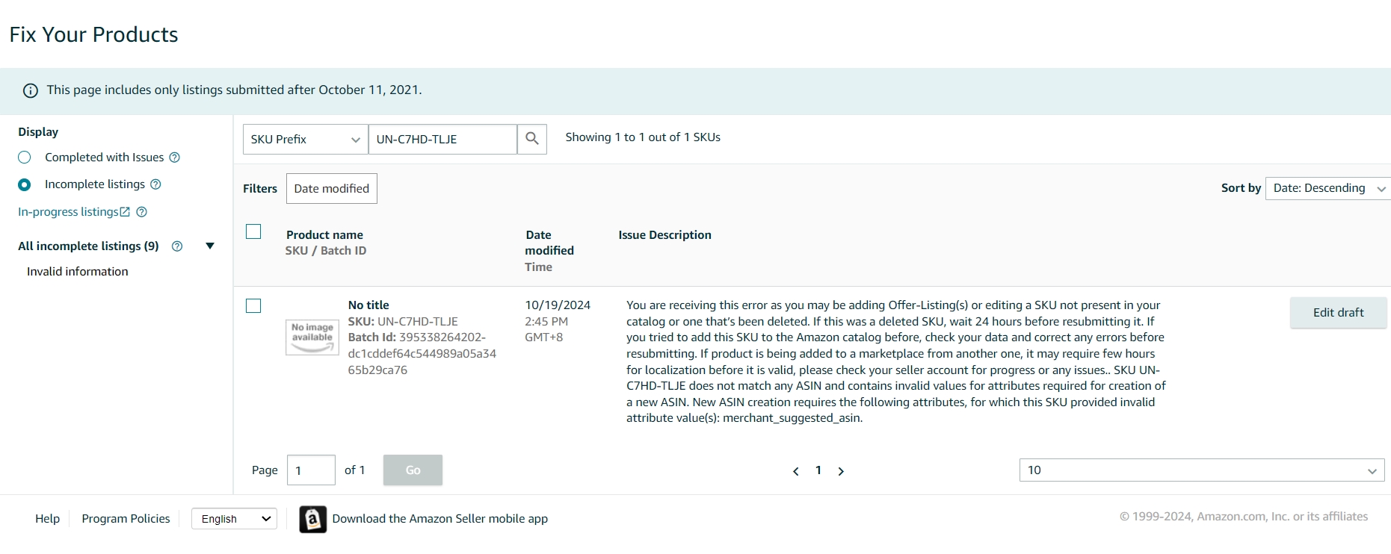Click the page number 1 in pagination
The height and width of the screenshot is (554, 1391).
pyautogui.click(x=818, y=470)
